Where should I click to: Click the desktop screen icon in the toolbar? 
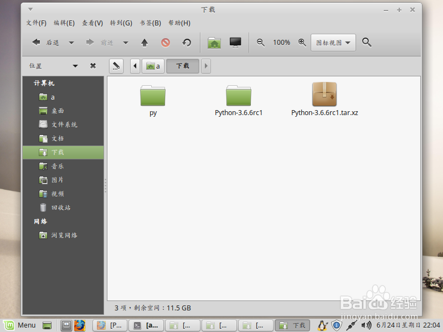[x=235, y=42]
